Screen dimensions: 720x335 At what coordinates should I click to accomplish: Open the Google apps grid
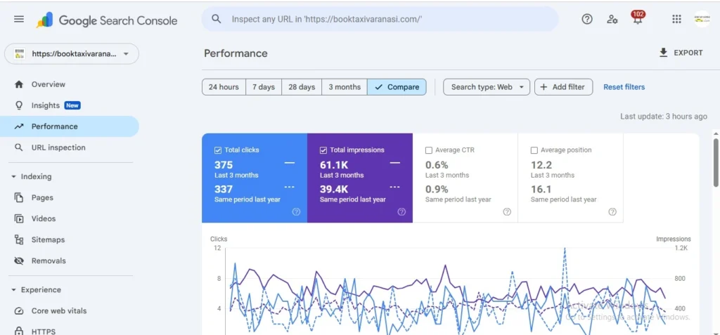click(x=676, y=20)
